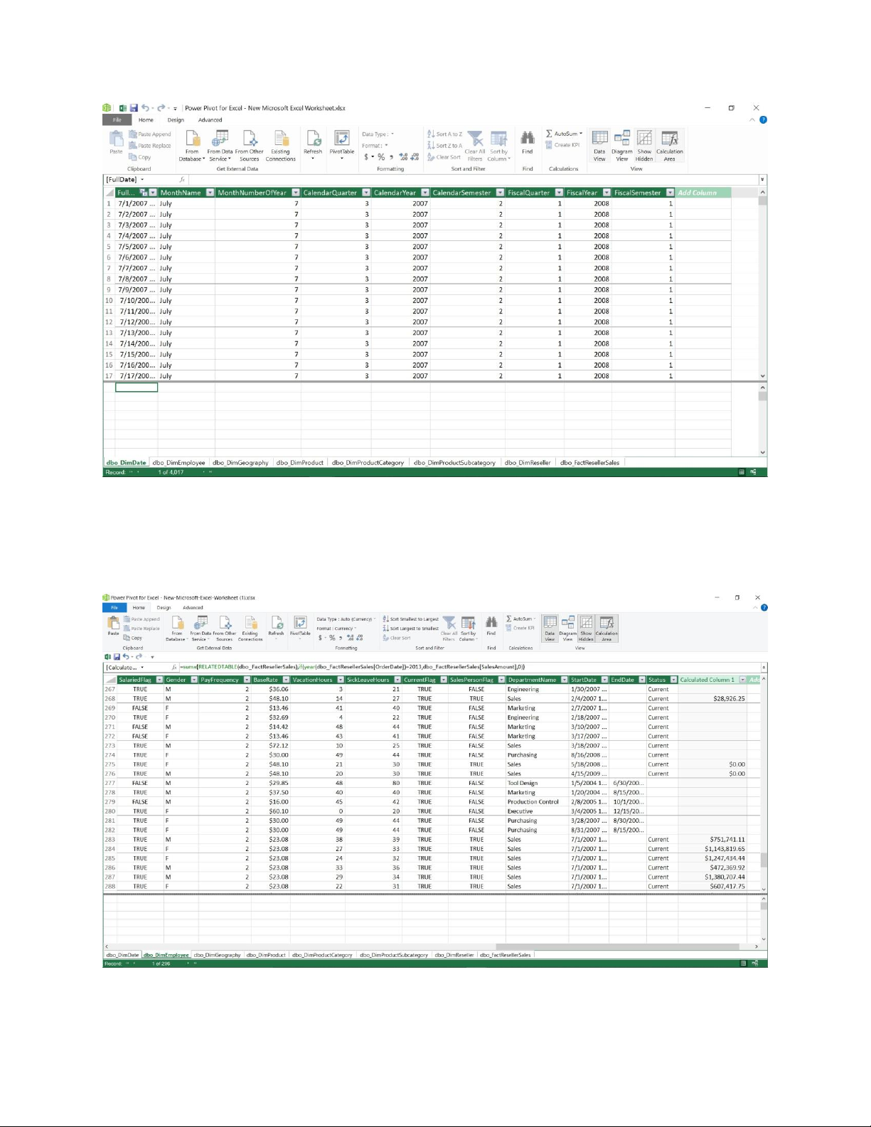Click the Save icon in the upper window title bar
The height and width of the screenshot is (1127, 871).
pos(133,108)
